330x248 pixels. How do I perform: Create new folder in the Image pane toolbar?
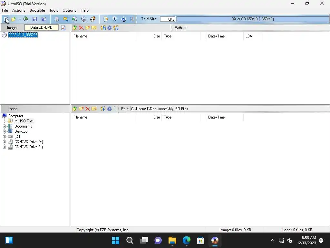point(88,28)
